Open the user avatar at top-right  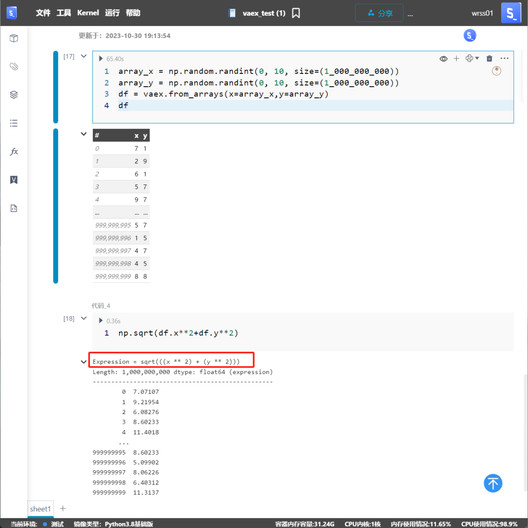511,13
